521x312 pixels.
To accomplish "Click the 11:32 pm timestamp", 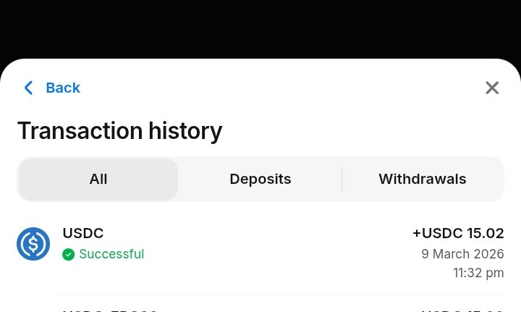I will tap(478, 273).
